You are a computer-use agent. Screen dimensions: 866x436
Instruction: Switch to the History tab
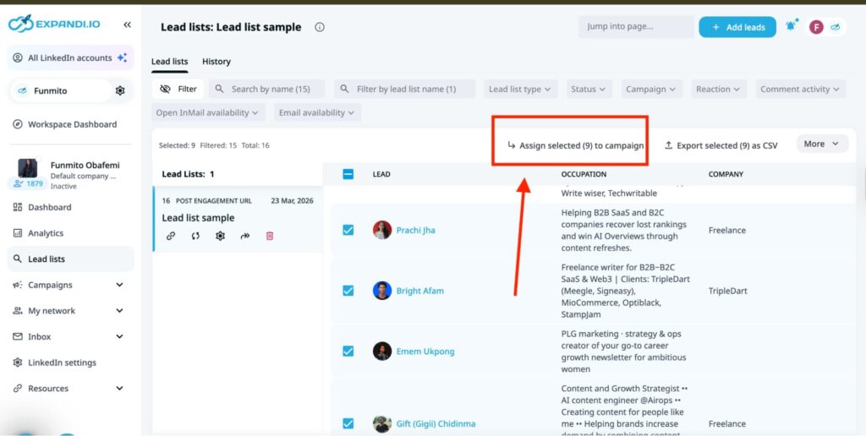(216, 62)
